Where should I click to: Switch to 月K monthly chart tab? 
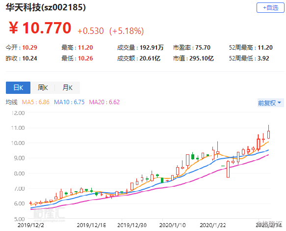point(67,87)
